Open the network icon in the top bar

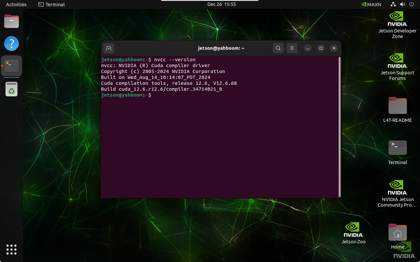[x=393, y=4]
